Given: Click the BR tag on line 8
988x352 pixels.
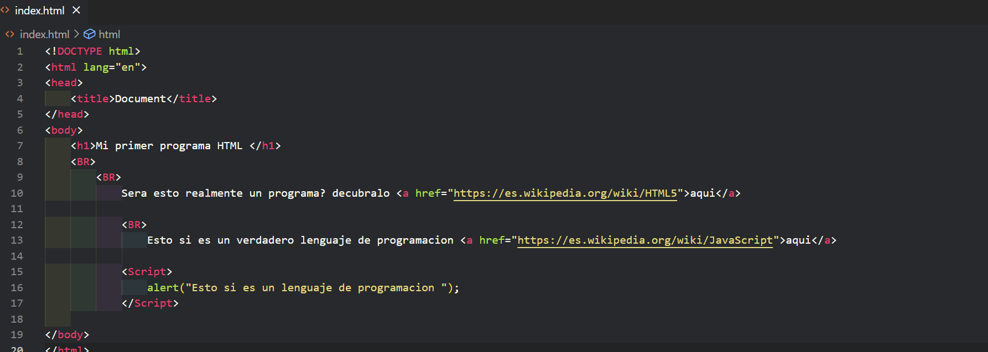Looking at the screenshot, I should (83, 162).
